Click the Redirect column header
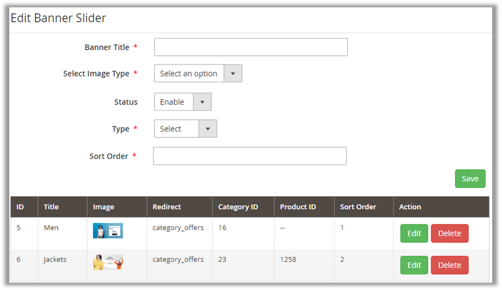This screenshot has width=502, height=290. click(167, 207)
